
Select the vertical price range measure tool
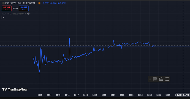tap(167, 79)
